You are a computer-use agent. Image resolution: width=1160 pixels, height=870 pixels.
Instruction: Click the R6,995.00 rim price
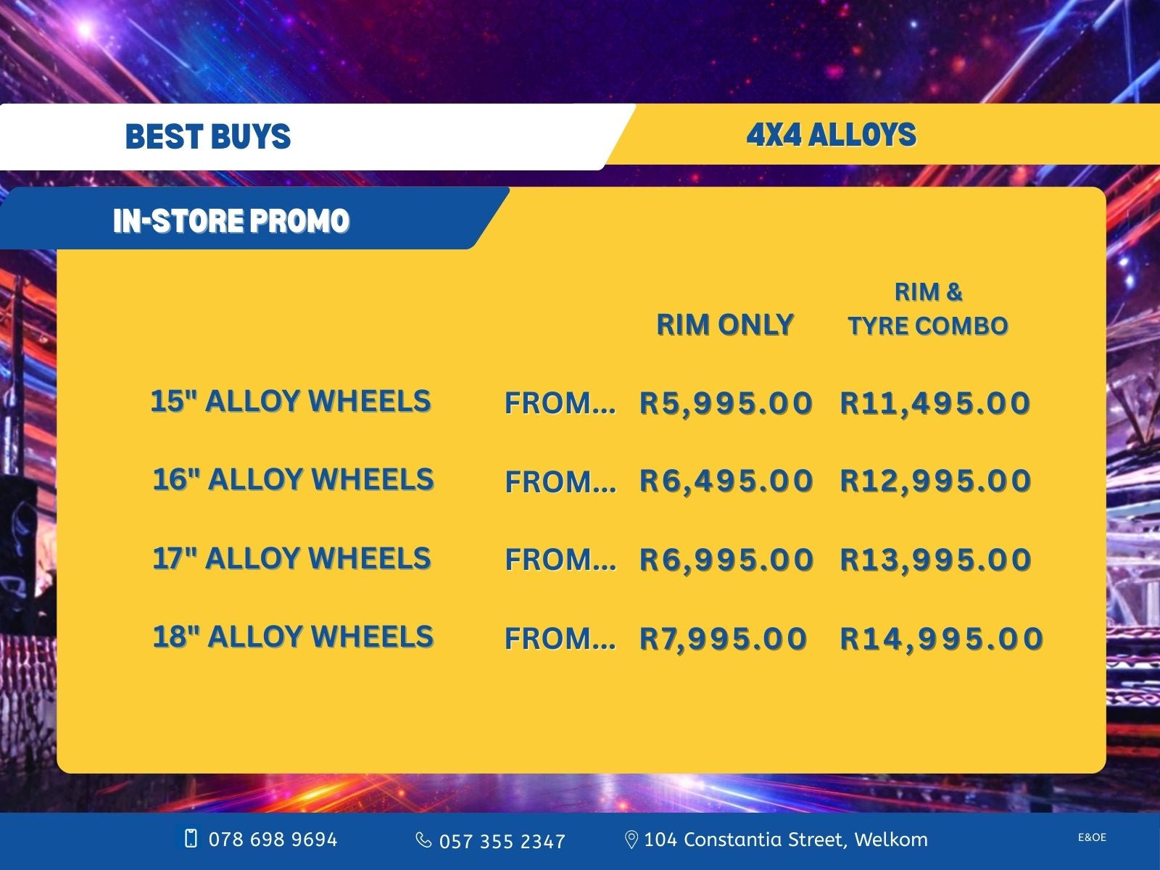726,560
